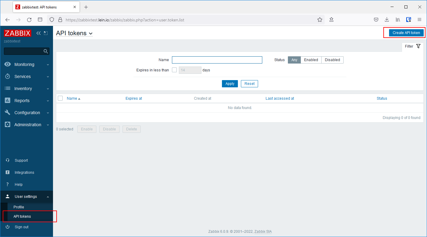This screenshot has height=237, width=427.
Task: Open the API tokens title dropdown
Action: pyautogui.click(x=91, y=33)
